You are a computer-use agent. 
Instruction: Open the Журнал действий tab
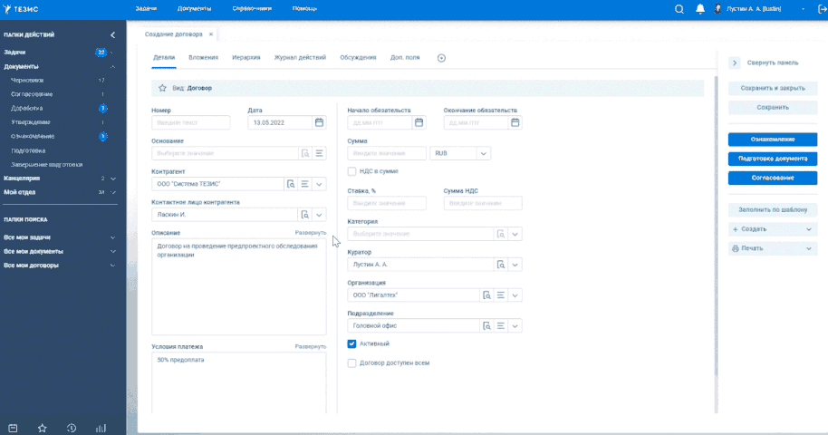click(300, 58)
